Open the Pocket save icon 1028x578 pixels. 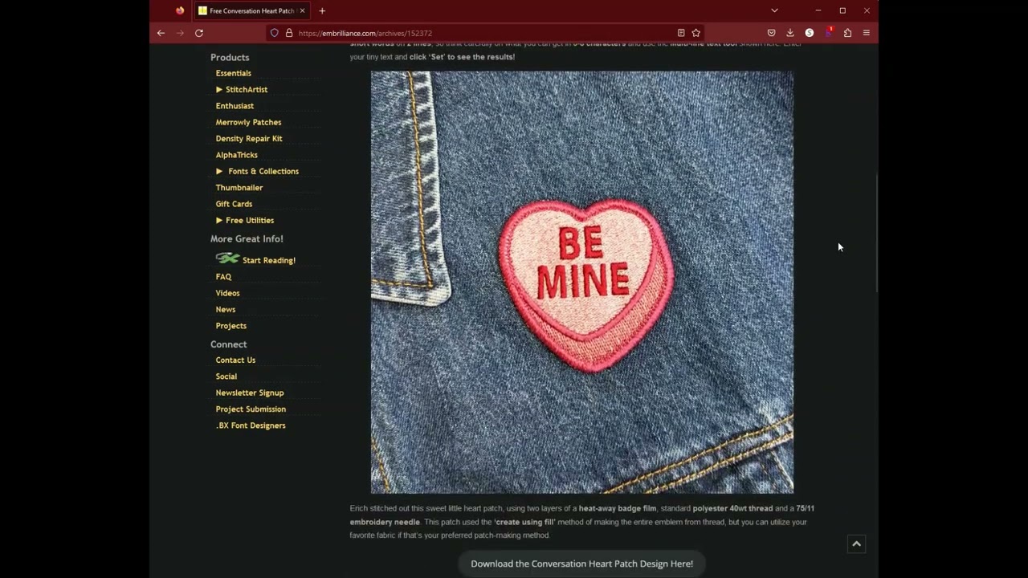(771, 33)
